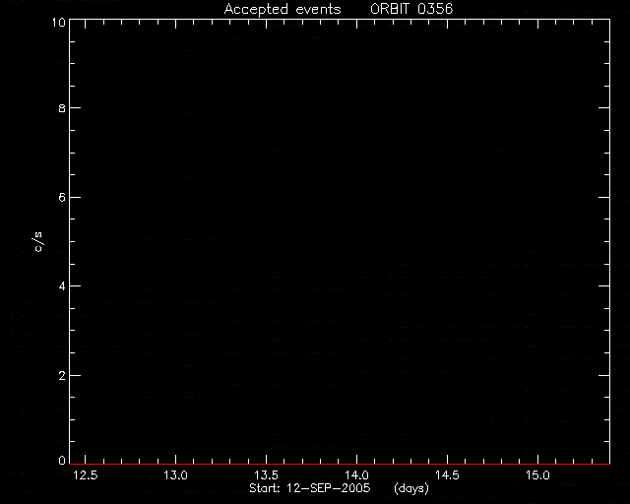
Task: Click the y-axis value 2
Action: [62, 376]
